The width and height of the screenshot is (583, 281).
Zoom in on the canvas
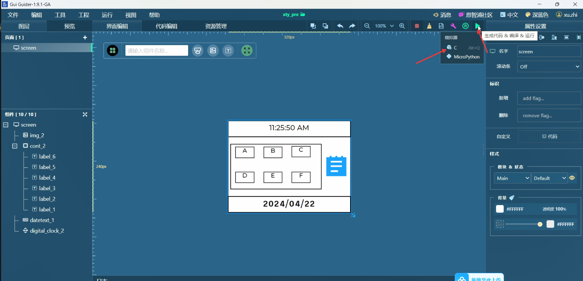click(x=402, y=26)
